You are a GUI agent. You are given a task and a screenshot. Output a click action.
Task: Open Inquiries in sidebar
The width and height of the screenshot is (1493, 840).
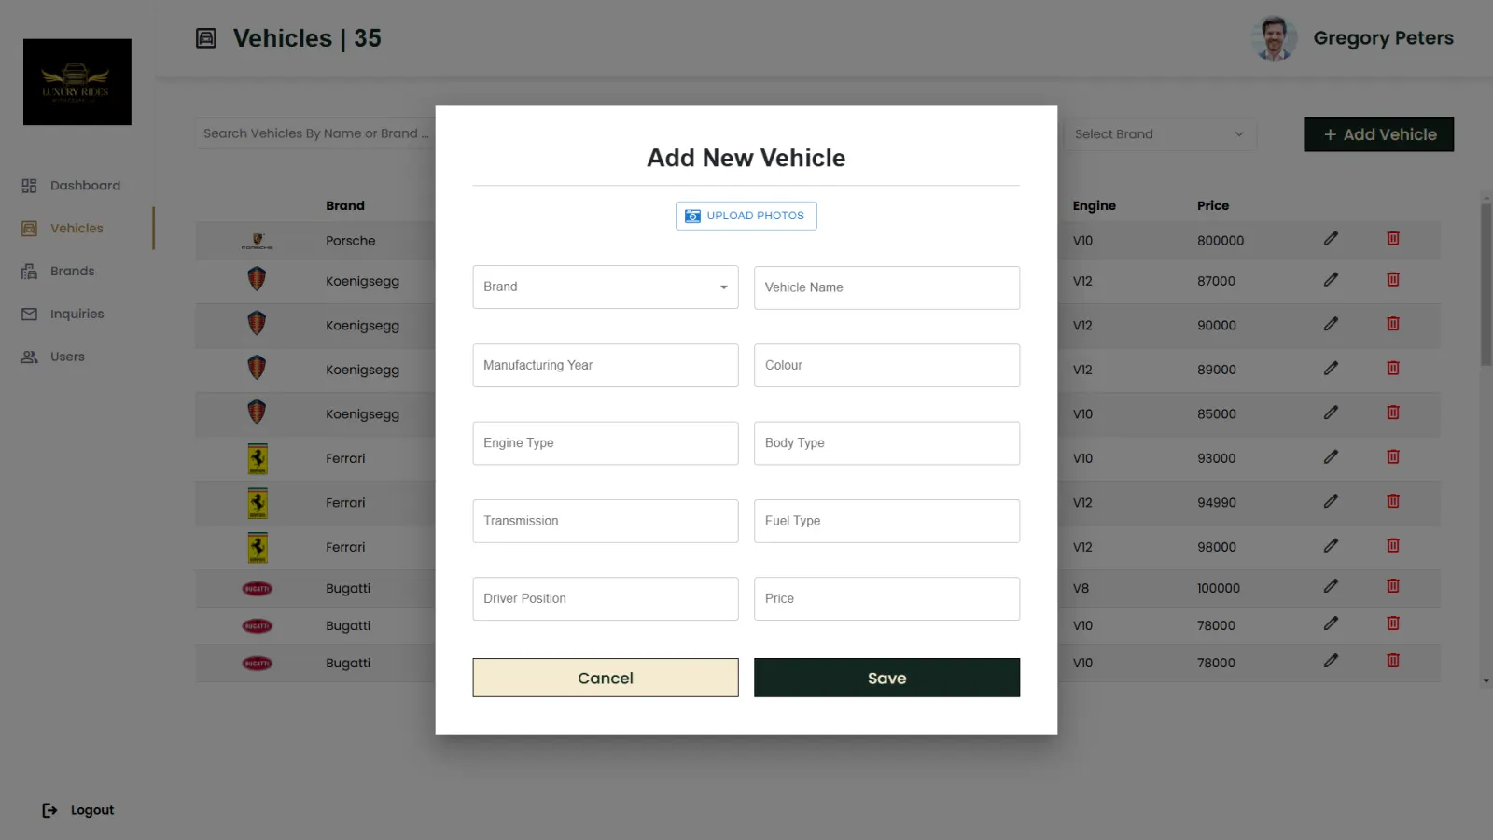pos(63,315)
